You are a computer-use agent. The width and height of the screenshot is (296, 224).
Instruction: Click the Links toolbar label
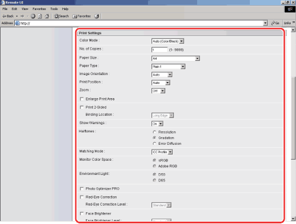tap(287, 23)
